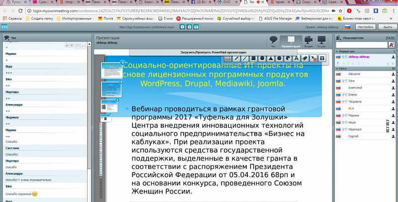The width and height of the screenshot is (398, 202).
Task: Click the chat panel speech bubble icon
Action: point(6,38)
